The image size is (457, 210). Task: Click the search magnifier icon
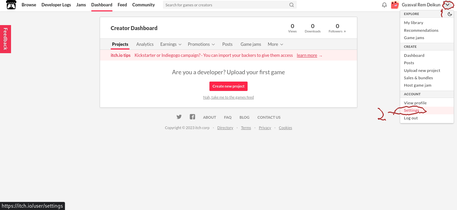292,5
